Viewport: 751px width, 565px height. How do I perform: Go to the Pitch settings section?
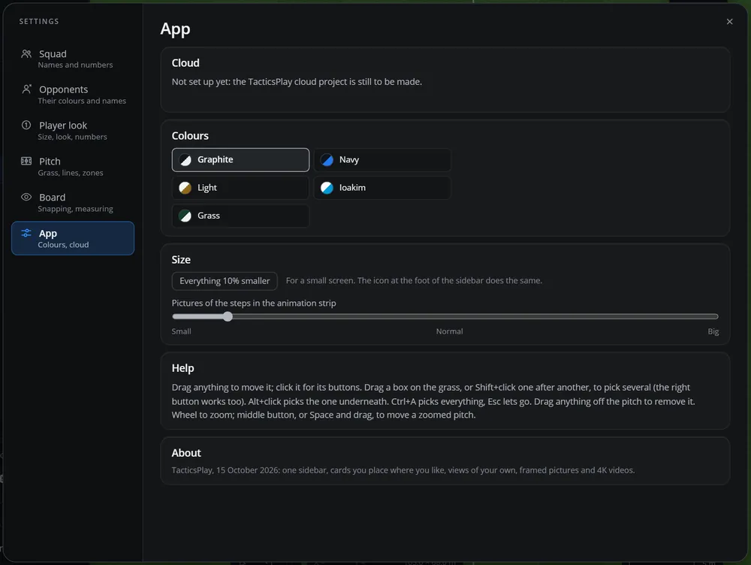coord(73,166)
